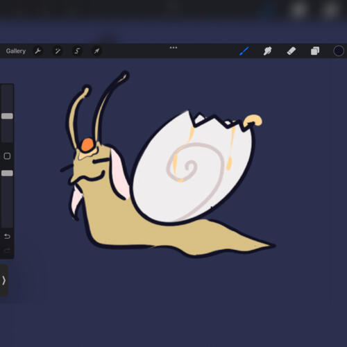The width and height of the screenshot is (347, 347).
Task: Open the Actions wrench menu
Action: click(x=38, y=51)
